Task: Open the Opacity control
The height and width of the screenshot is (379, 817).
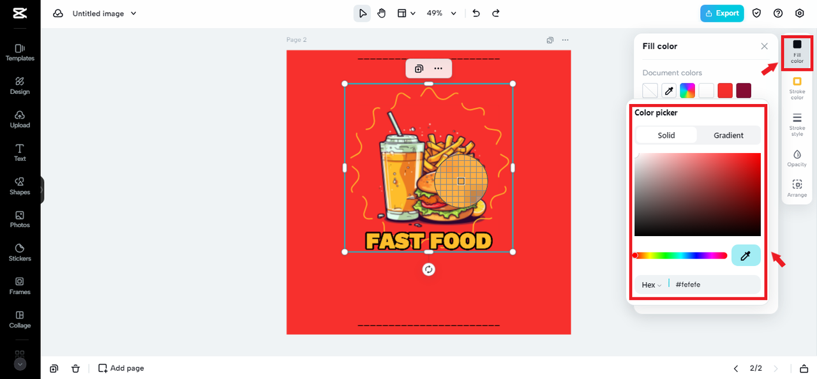Action: click(797, 159)
